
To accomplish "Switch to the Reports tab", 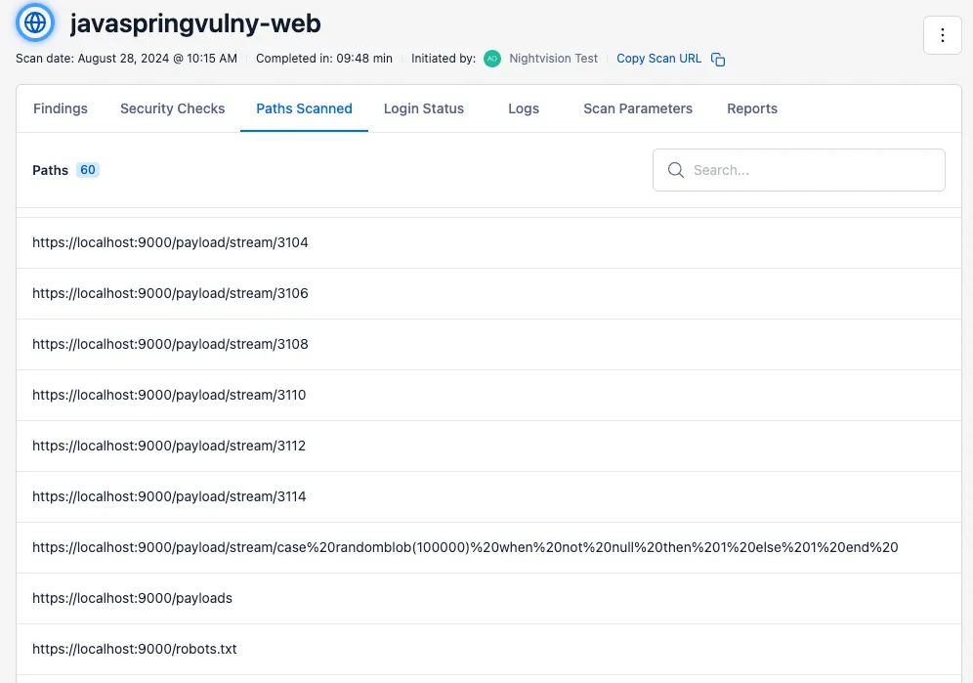I will 752,108.
